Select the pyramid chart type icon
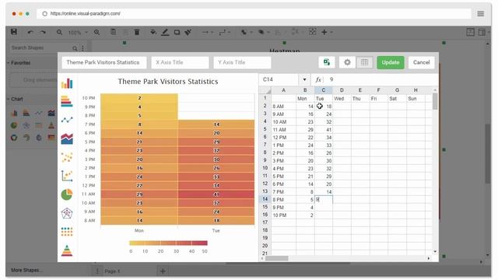 point(67,250)
